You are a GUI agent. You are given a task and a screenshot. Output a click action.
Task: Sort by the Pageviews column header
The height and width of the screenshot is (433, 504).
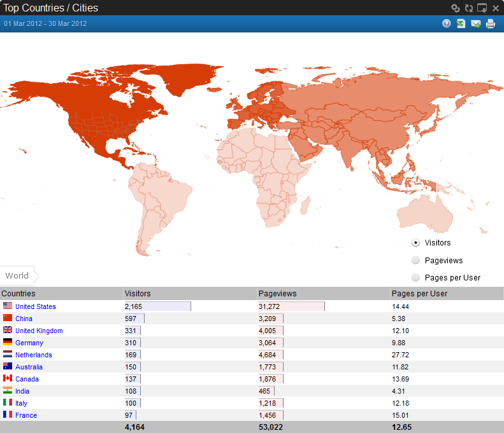[x=277, y=294]
